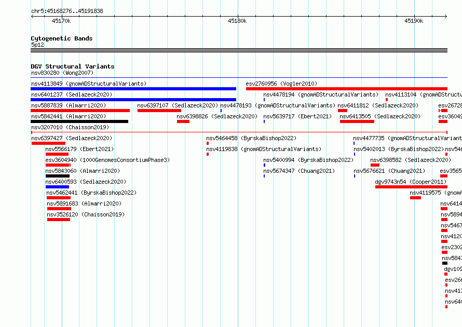Click the red bar under nsv6397107
The width and height of the screenshot is (462, 327).
159,111
